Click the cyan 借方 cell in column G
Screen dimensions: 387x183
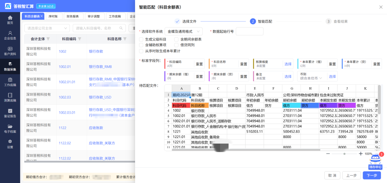click(291, 105)
